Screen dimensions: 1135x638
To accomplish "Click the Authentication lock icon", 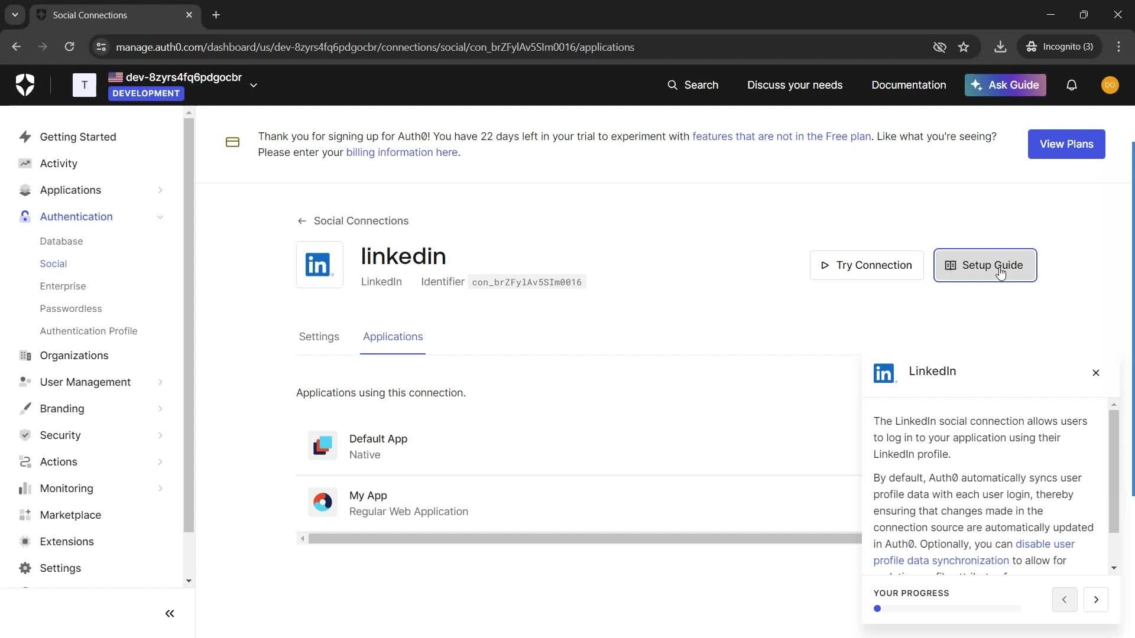I will (25, 217).
